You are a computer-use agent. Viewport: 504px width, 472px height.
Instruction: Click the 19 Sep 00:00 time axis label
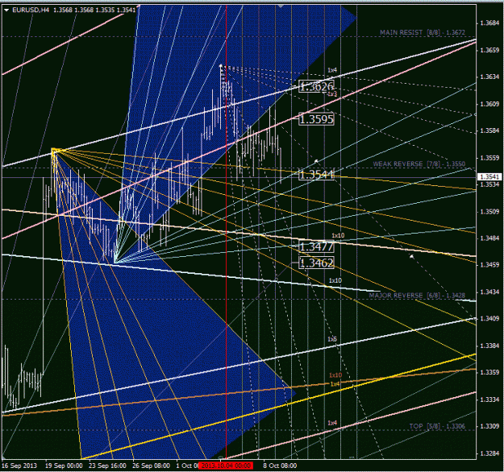pos(64,466)
